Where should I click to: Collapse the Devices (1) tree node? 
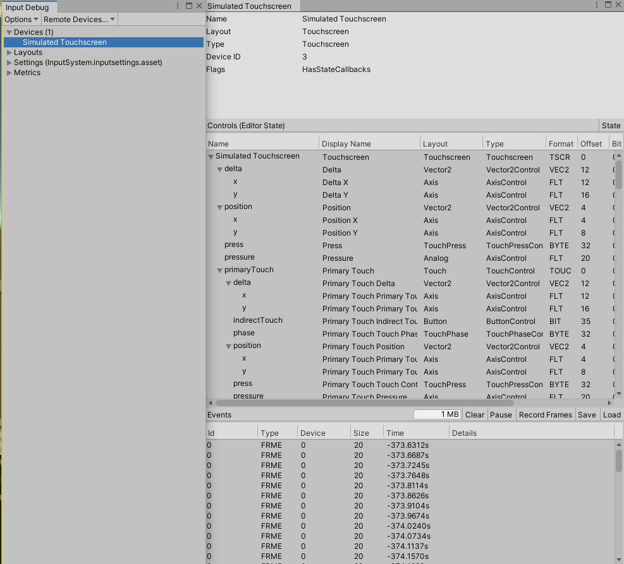[9, 32]
